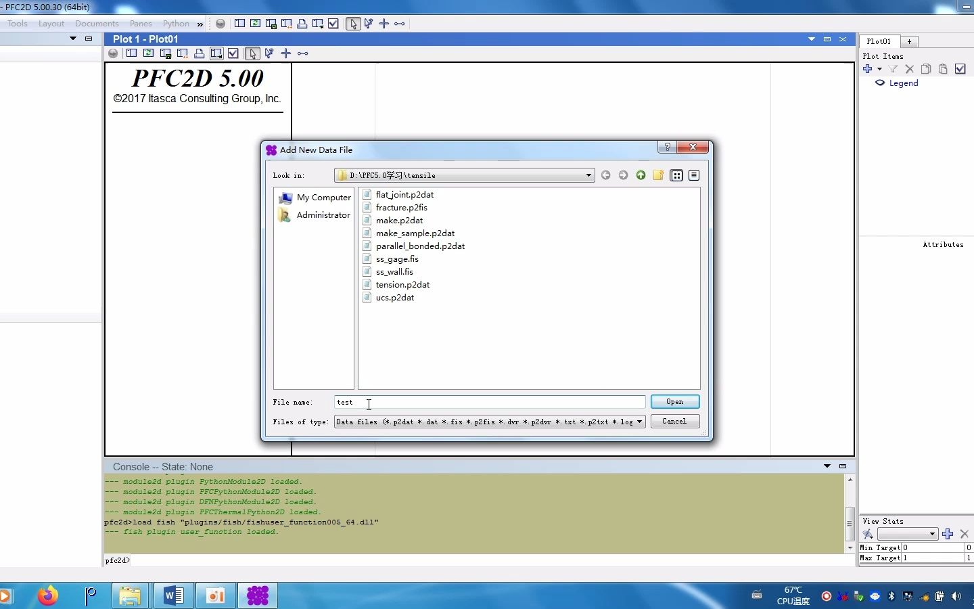Select Administrator in the dialog sidebar
This screenshot has width=974, height=609.
click(x=315, y=215)
